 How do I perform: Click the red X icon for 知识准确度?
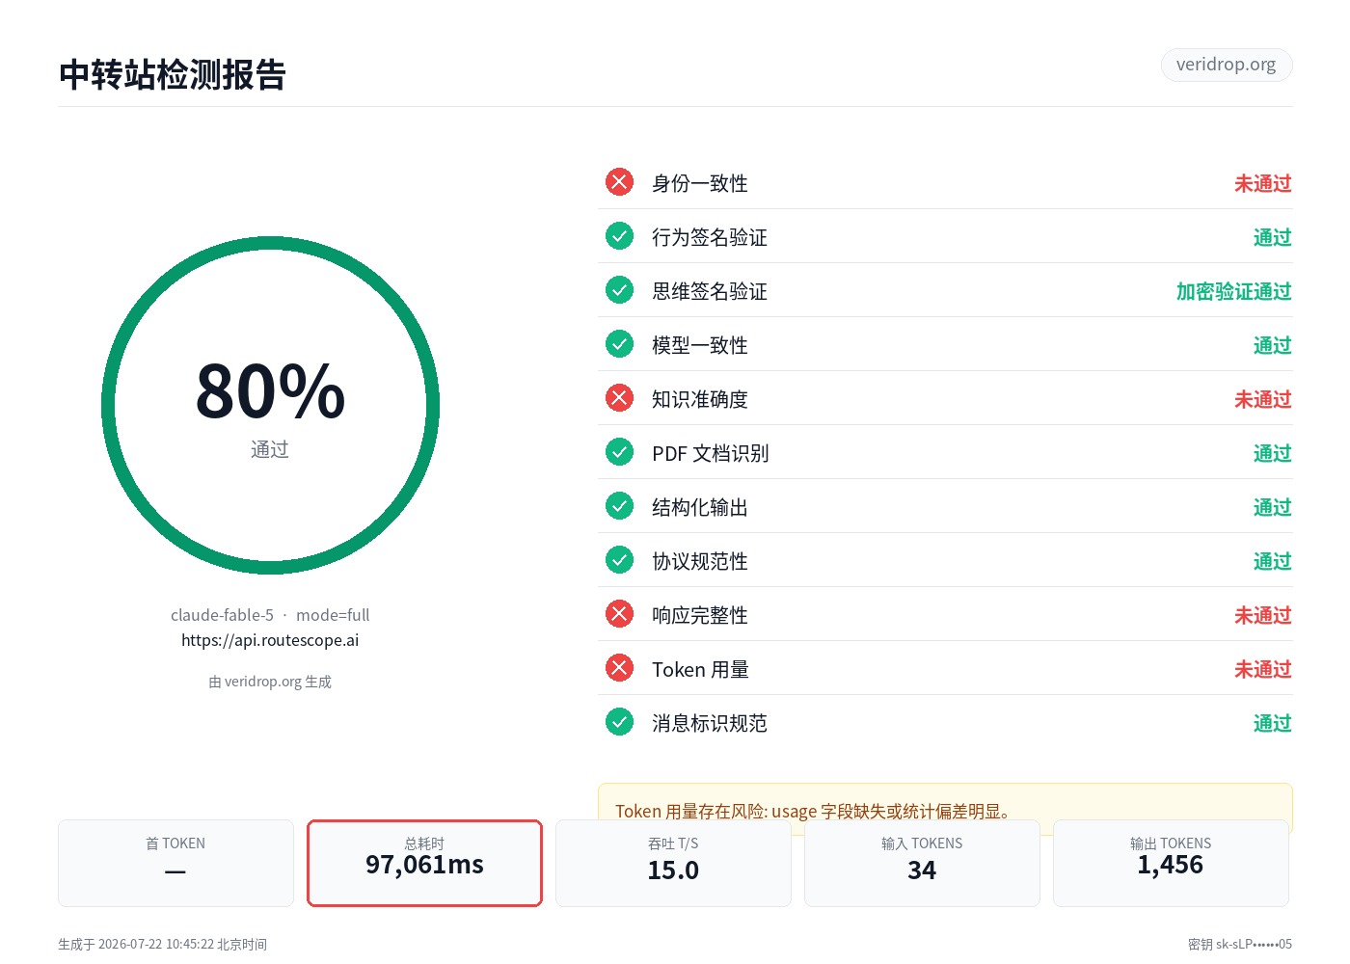pos(619,398)
